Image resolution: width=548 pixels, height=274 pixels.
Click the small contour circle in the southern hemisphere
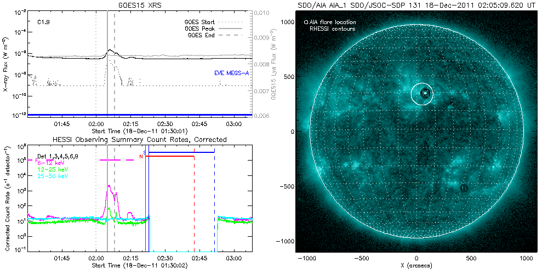pos(464,188)
